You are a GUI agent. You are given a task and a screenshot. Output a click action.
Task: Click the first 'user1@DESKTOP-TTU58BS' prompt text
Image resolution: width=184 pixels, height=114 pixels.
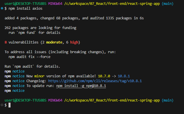pyautogui.click(x=26, y=4)
